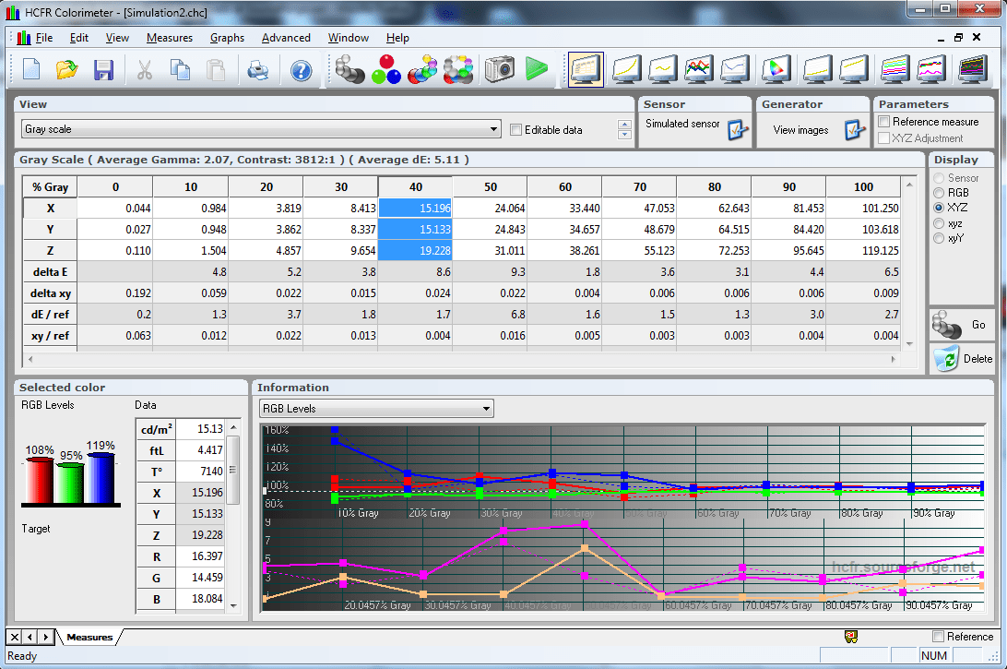Open the luminance curve graph view
The image size is (1007, 669).
pyautogui.click(x=628, y=68)
